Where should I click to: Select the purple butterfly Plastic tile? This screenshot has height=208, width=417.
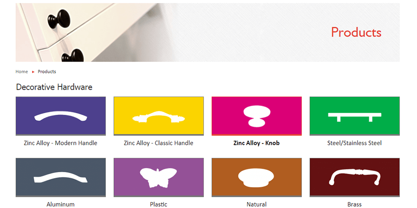click(x=158, y=178)
